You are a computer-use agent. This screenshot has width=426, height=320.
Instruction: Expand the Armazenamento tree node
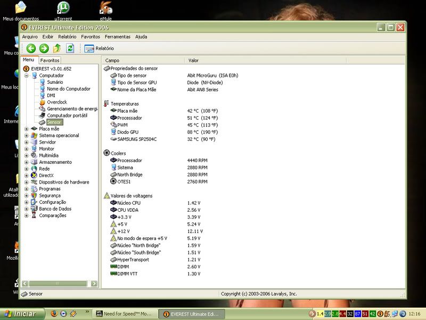(26, 162)
